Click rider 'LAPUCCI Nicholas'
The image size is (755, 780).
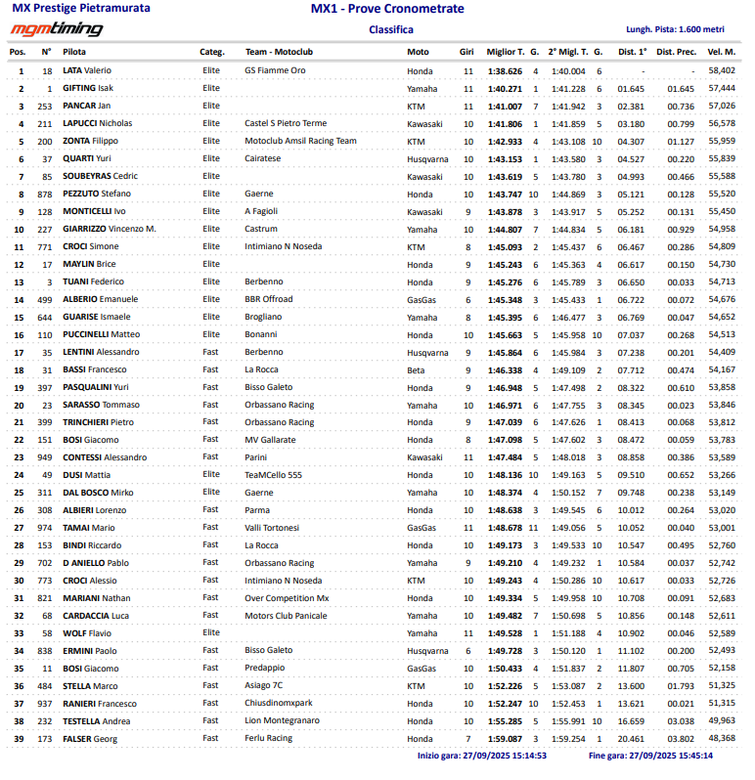pyautogui.click(x=98, y=123)
